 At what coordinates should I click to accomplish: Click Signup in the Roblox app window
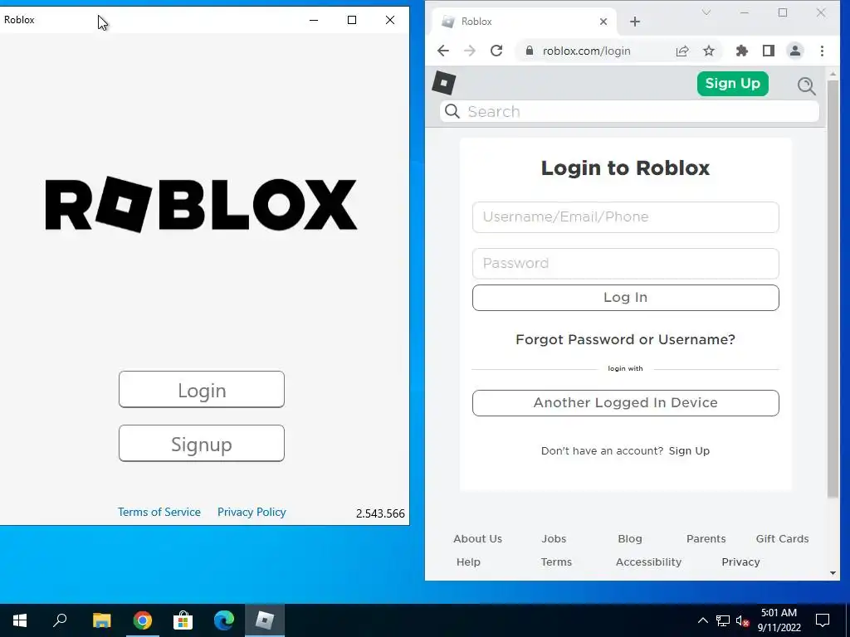202,444
